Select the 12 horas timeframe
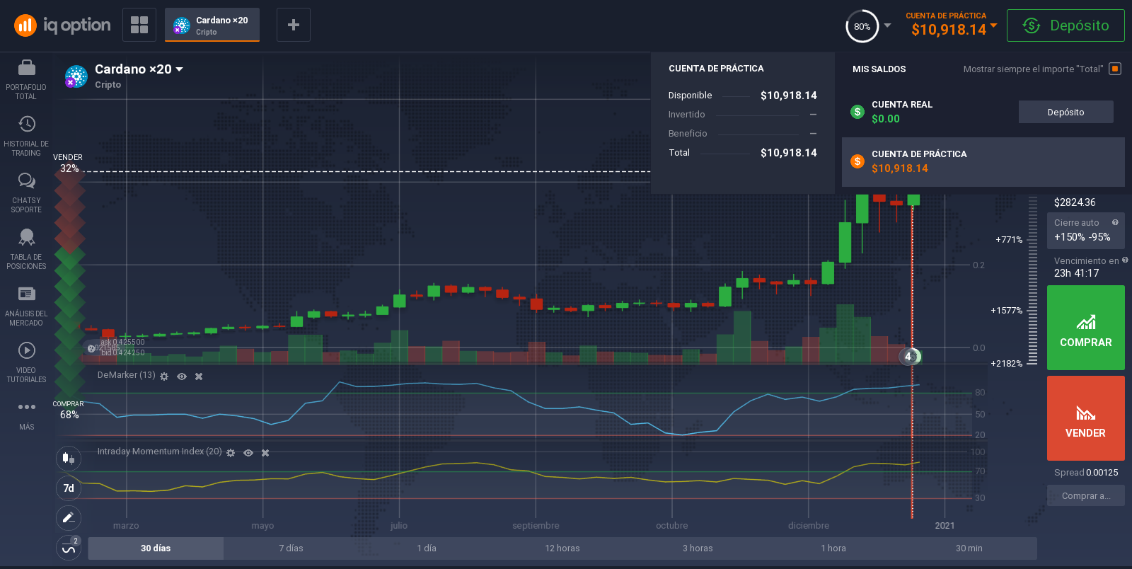This screenshot has height=569, width=1132. click(562, 548)
